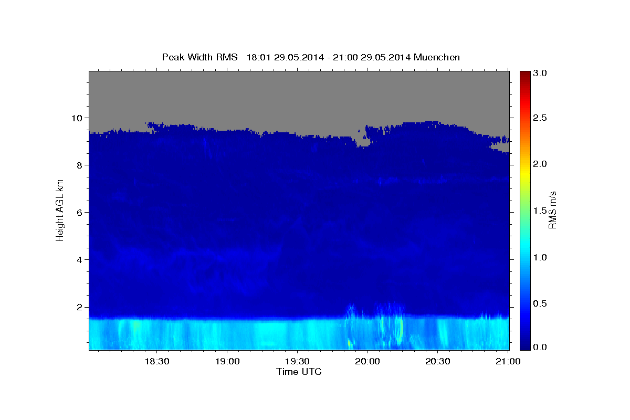Image resolution: width=630 pixels, height=420 pixels.
Task: Click the 20:00 time tick label
Action: [x=367, y=362]
